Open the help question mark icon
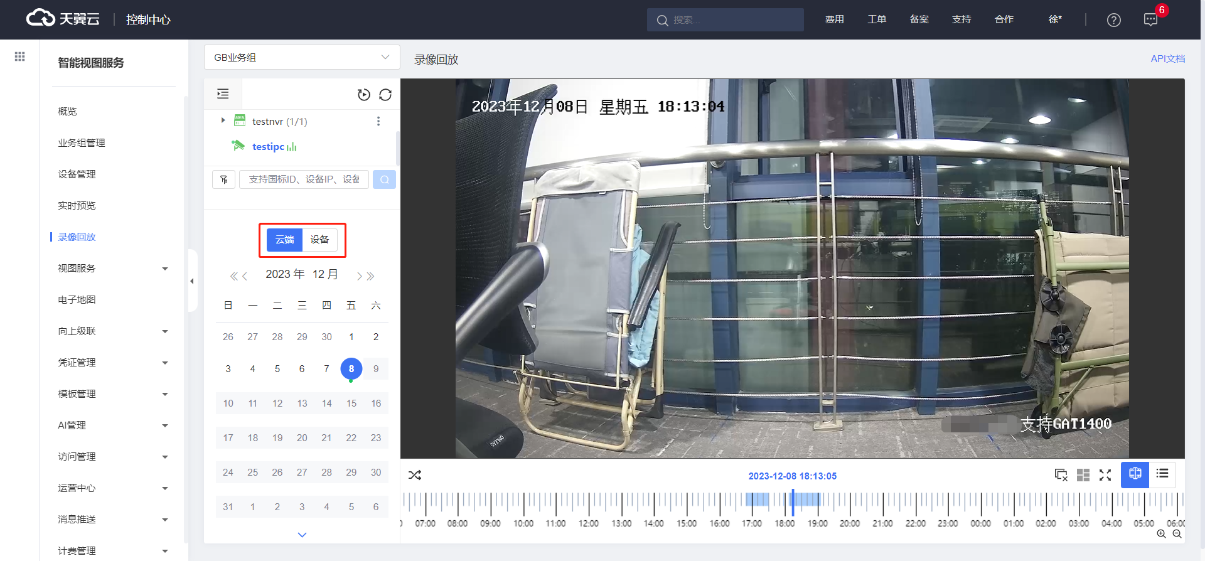Screen dimensions: 1205x561 pyautogui.click(x=1113, y=20)
